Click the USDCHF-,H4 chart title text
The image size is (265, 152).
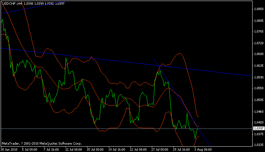[12, 4]
